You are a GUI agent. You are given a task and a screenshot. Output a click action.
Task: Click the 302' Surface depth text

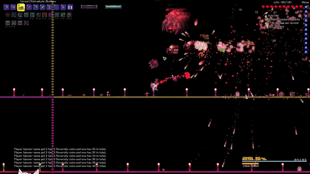[276, 26]
